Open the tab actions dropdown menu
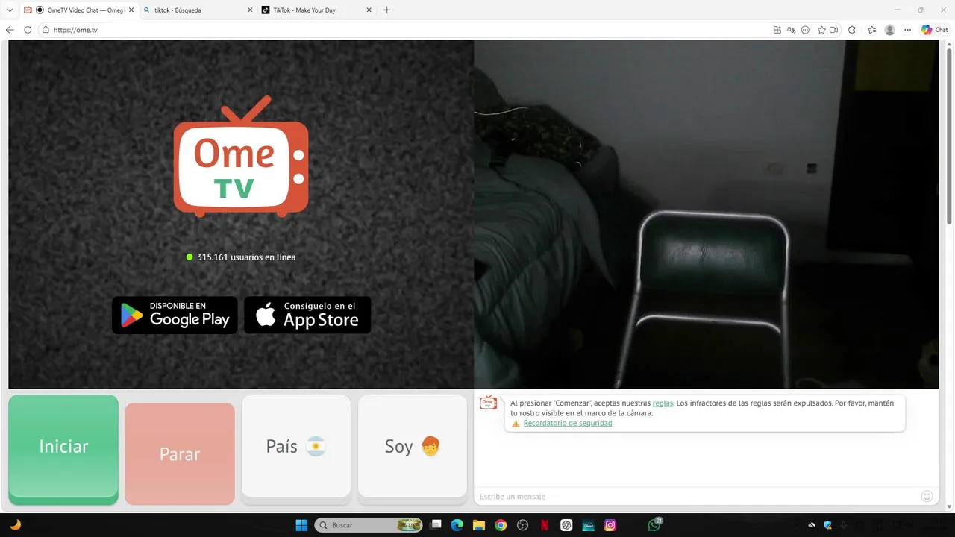This screenshot has height=537, width=955. (x=10, y=10)
